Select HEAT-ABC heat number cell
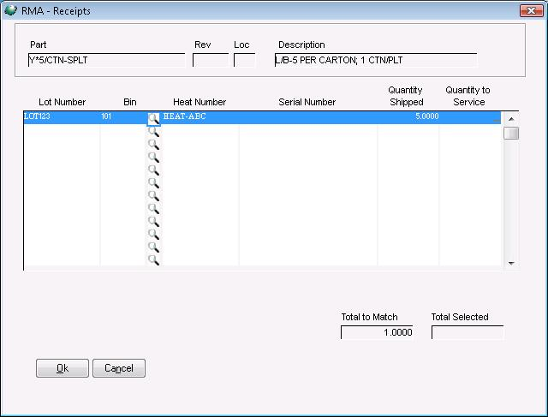 click(200, 116)
